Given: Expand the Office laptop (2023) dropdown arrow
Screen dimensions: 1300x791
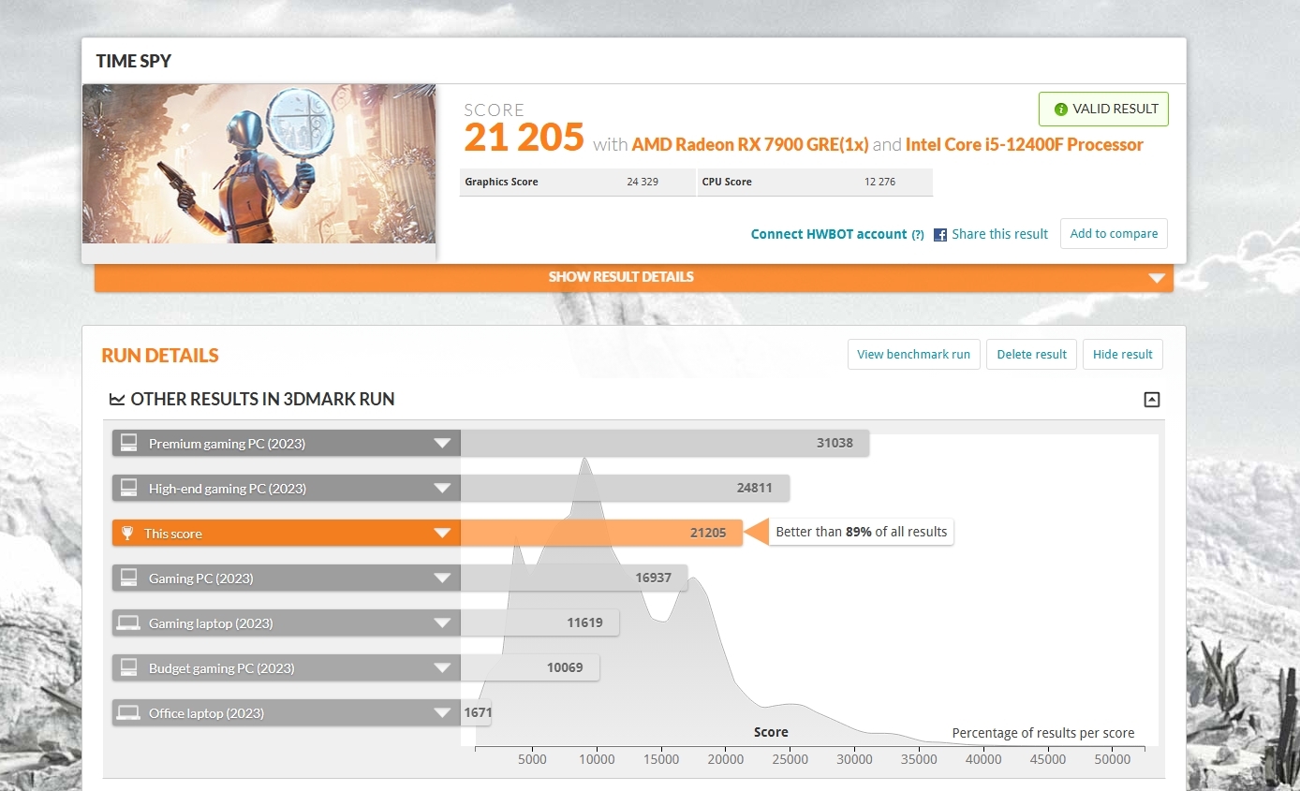Looking at the screenshot, I should coord(442,713).
